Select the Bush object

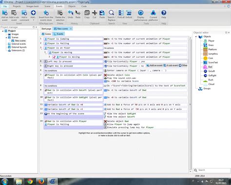[x=211, y=80]
